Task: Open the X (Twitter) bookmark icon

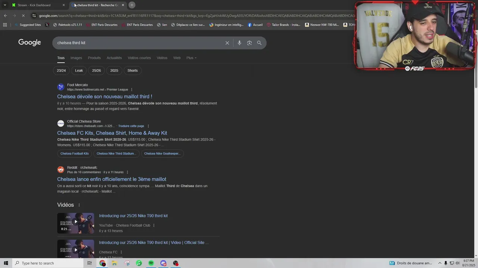Action: [x=47, y=25]
